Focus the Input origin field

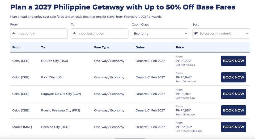[39, 34]
